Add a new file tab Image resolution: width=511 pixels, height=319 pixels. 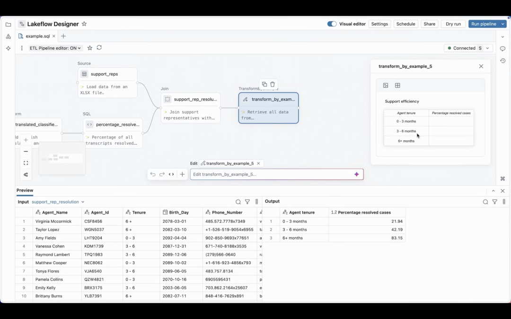pyautogui.click(x=63, y=36)
